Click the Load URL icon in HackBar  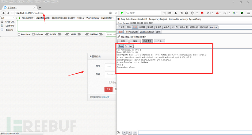pos(2,22)
